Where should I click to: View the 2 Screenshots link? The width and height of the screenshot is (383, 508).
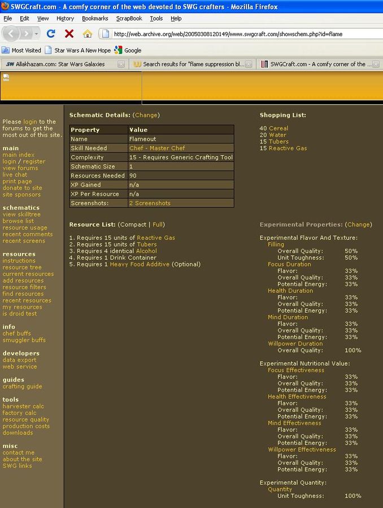tap(150, 203)
